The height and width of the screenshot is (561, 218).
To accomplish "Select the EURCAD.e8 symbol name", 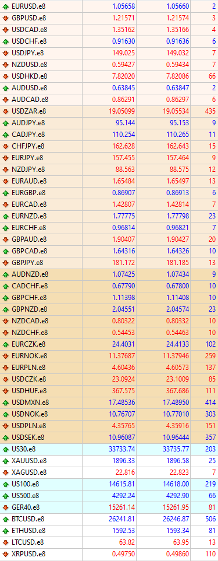I will coord(29,204).
